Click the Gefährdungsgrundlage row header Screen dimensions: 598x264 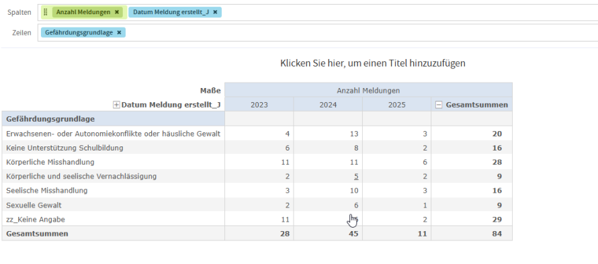[x=114, y=119]
